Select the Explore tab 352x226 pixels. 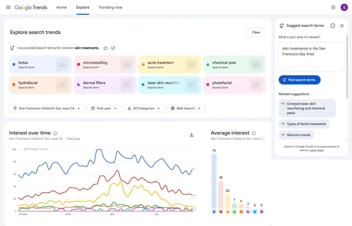point(83,8)
